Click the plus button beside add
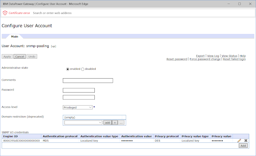256x156 pixels. [115, 122]
